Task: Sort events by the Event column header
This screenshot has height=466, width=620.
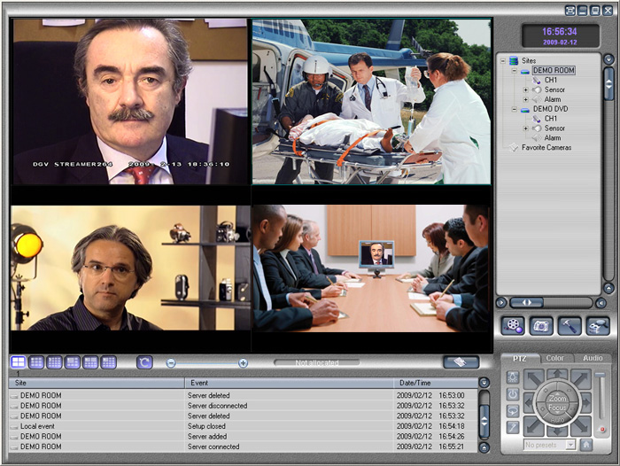Action: coord(289,383)
